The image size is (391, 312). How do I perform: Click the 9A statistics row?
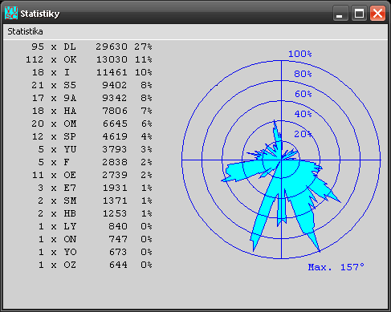pos(92,98)
